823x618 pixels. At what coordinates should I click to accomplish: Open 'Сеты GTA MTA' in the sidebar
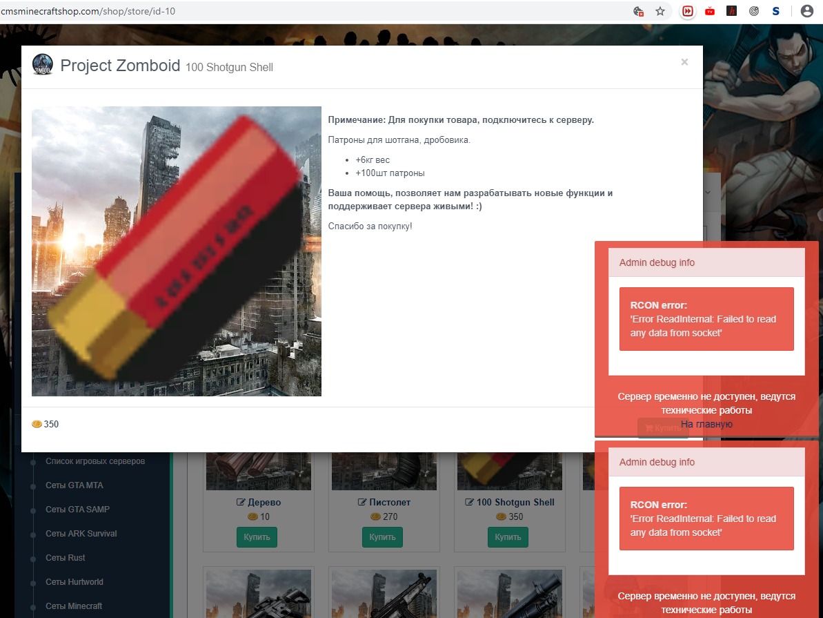[75, 485]
